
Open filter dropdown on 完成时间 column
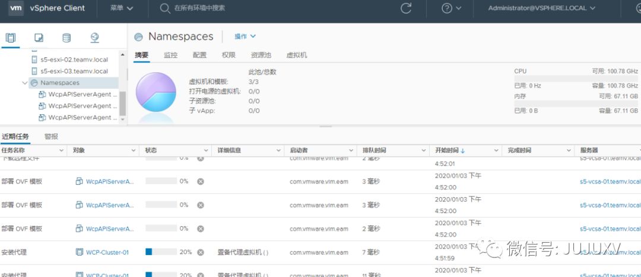pos(569,150)
